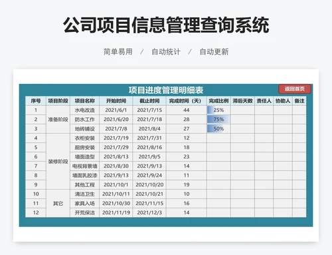Image resolution: width=332 pixels, height=255 pixels.
Task: Select start date 2021/11/19 cell
Action: pyautogui.click(x=116, y=212)
